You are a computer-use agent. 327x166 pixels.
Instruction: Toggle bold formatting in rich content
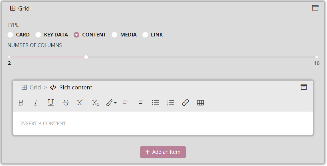(x=21, y=103)
